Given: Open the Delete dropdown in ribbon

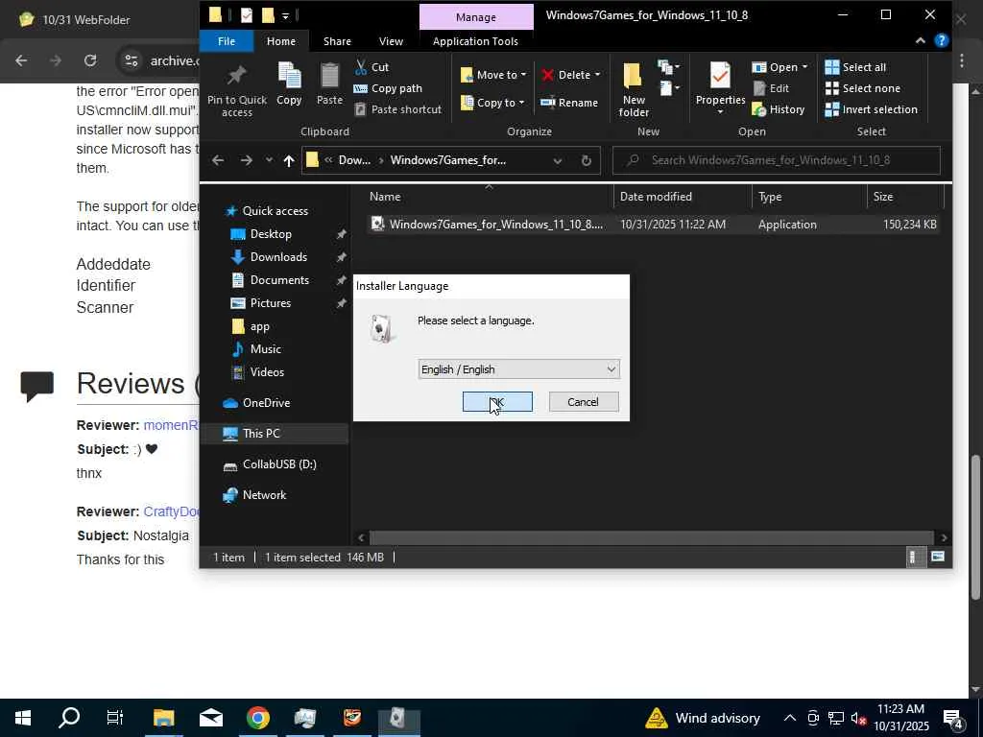Looking at the screenshot, I should pos(570,75).
